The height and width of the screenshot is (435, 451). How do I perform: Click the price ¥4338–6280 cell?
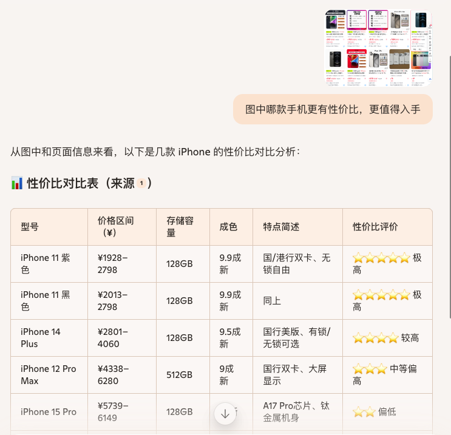click(122, 375)
